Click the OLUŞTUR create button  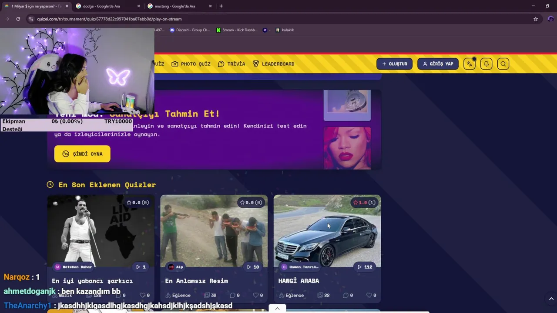pyautogui.click(x=395, y=64)
